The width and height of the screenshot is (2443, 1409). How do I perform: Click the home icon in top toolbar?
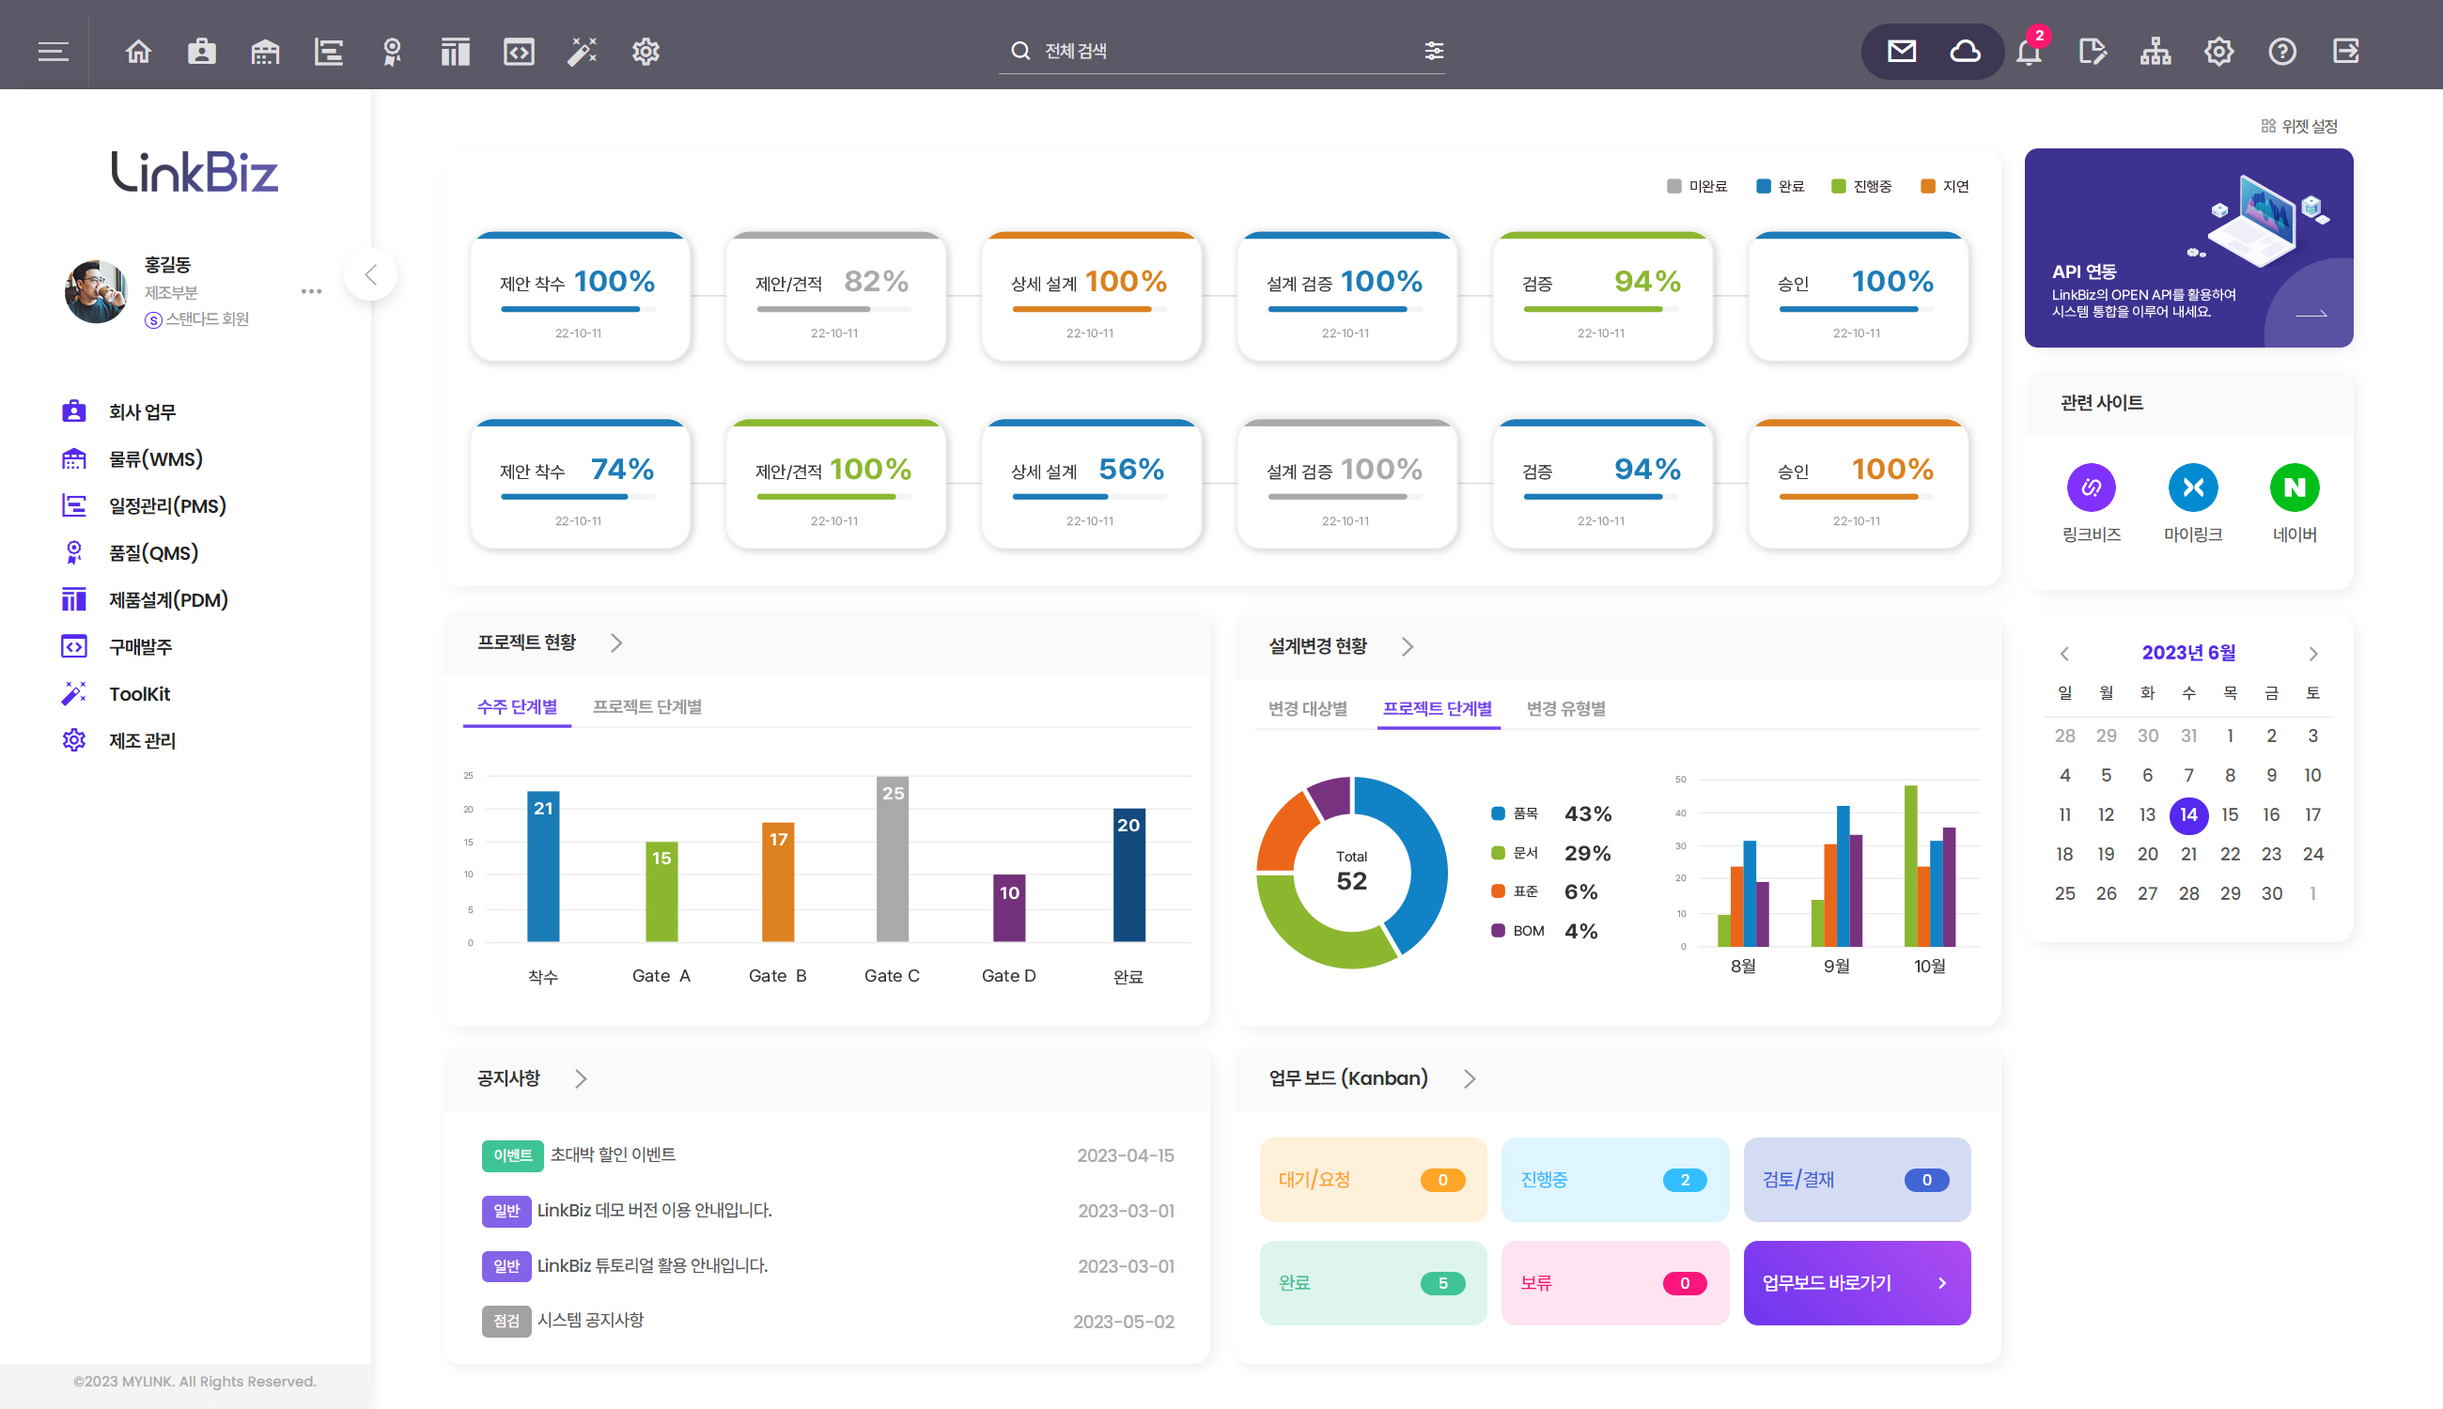[x=138, y=52]
